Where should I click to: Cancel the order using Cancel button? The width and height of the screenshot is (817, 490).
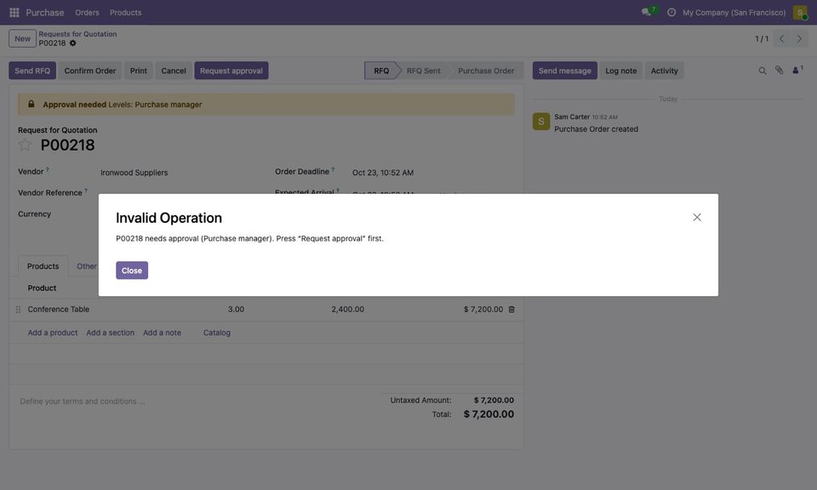(174, 71)
